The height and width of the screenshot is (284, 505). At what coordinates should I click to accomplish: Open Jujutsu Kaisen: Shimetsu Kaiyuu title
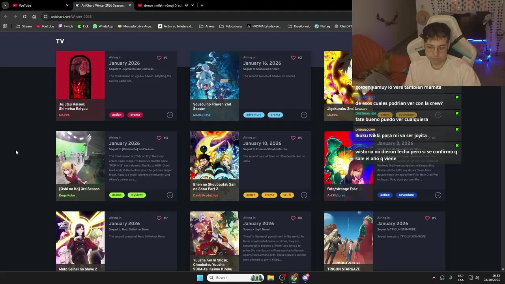(73, 106)
